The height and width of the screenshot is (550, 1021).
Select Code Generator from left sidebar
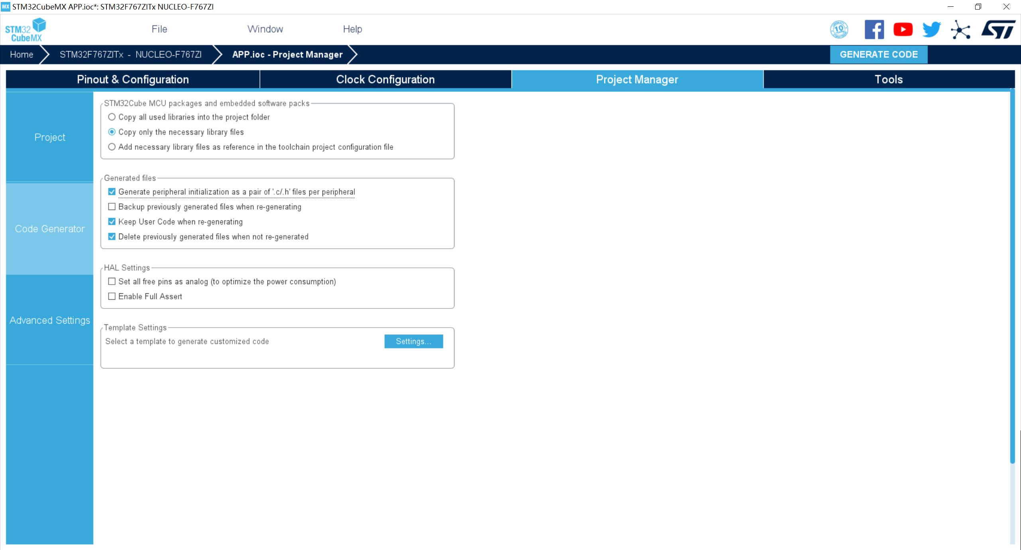[50, 229]
